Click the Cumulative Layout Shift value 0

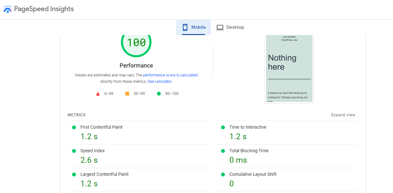[x=232, y=183]
